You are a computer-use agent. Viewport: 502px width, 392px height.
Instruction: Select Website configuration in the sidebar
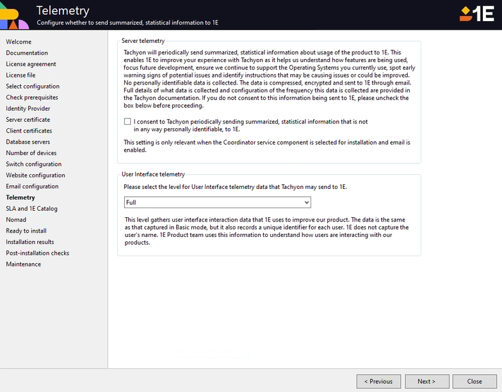point(35,176)
